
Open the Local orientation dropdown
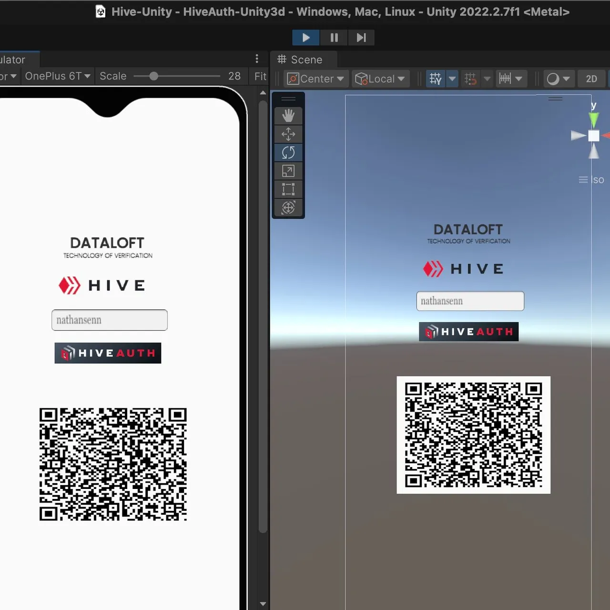(x=380, y=79)
